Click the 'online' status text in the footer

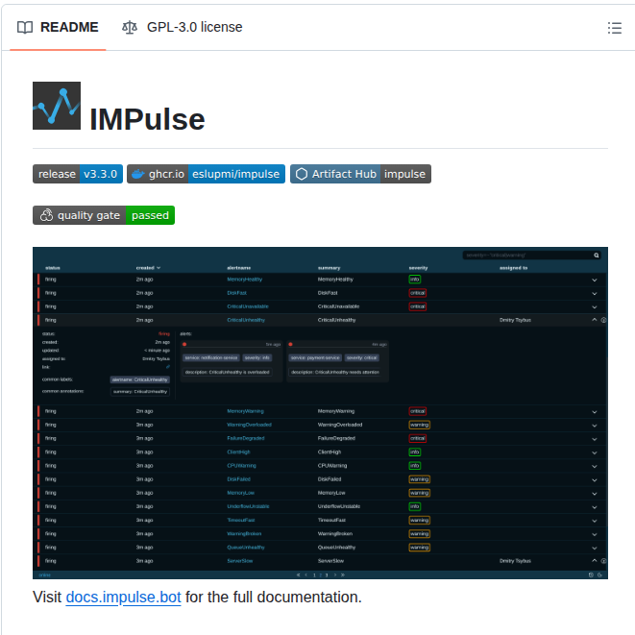click(x=44, y=575)
